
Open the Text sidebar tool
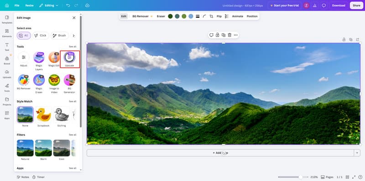[7, 47]
